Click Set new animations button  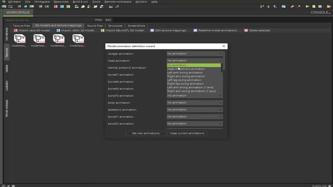pyautogui.click(x=146, y=133)
